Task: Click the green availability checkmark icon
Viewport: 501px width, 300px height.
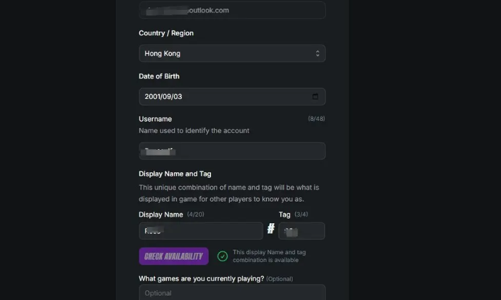Action: [223, 256]
